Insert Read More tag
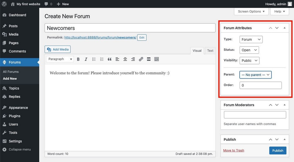Viewport: 294px width, 162px height. (x=149, y=59)
